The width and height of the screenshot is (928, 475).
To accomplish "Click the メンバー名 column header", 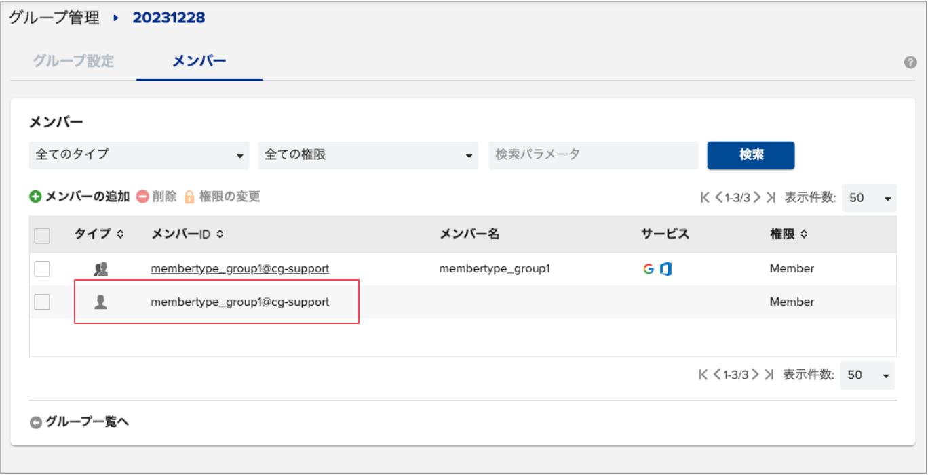I will click(469, 234).
